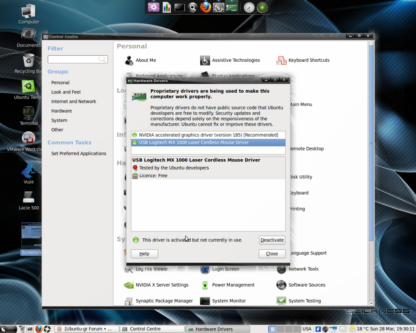Click the mail envelope tray icon
Screen dimensions: 416x333
343,329
